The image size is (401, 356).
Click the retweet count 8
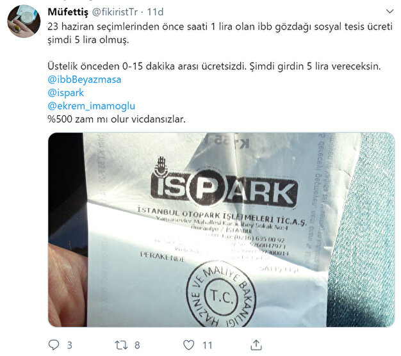coord(137,345)
